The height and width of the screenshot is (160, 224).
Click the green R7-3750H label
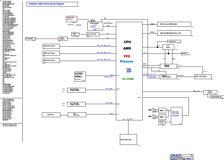point(128,79)
